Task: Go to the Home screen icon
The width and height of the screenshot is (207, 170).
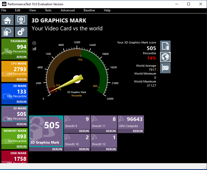Action: pyautogui.click(x=8, y=20)
